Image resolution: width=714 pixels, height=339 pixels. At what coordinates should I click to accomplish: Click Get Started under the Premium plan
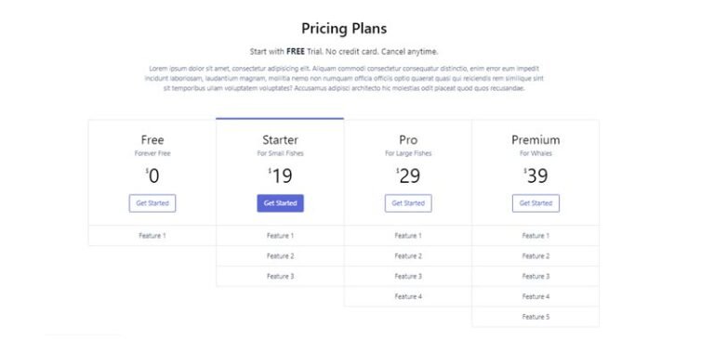tap(535, 203)
